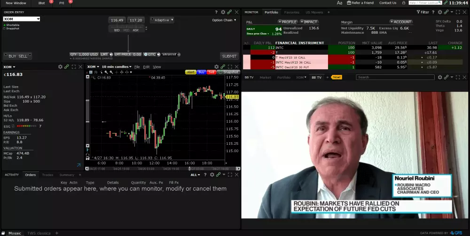
Task: Add a new tab in Monitor panel
Action: tap(329, 12)
